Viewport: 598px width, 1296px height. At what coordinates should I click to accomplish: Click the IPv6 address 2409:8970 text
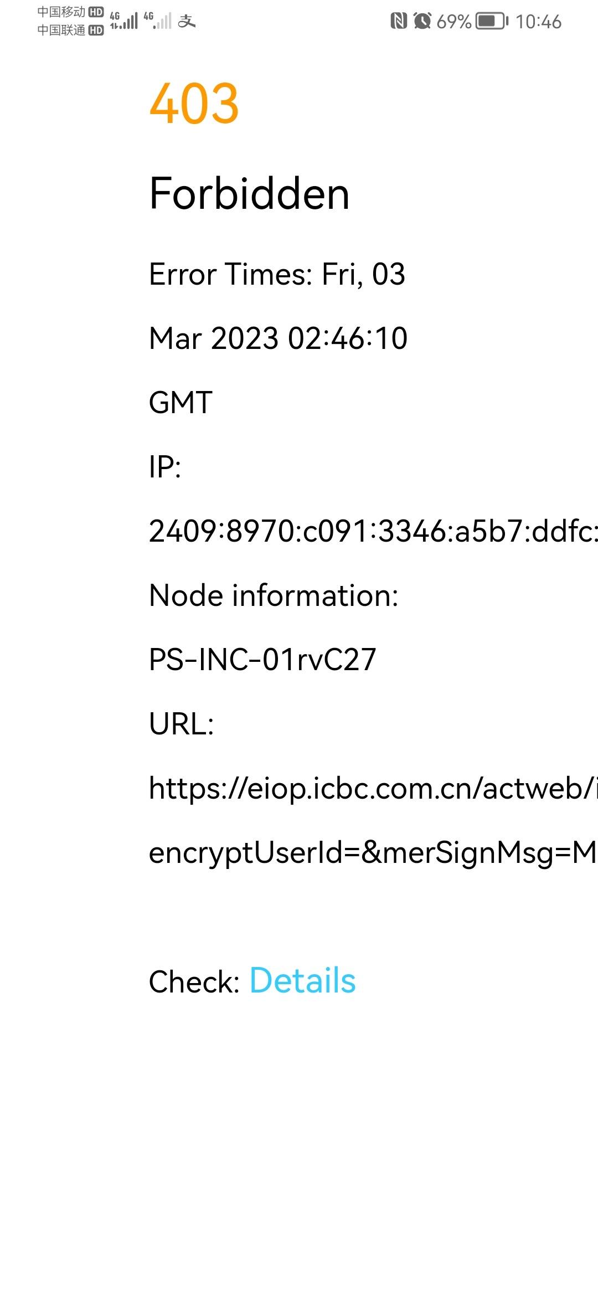(x=373, y=531)
